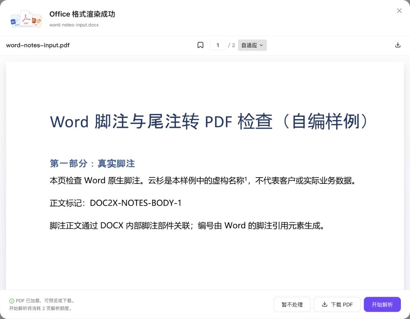Click the status text PDF 已加载，可预览或下载

pos(46,301)
